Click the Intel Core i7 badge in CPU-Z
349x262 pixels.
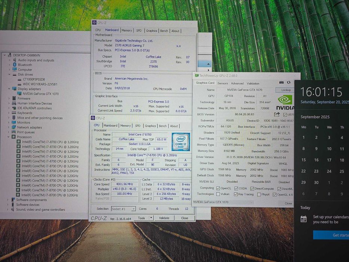point(181,142)
